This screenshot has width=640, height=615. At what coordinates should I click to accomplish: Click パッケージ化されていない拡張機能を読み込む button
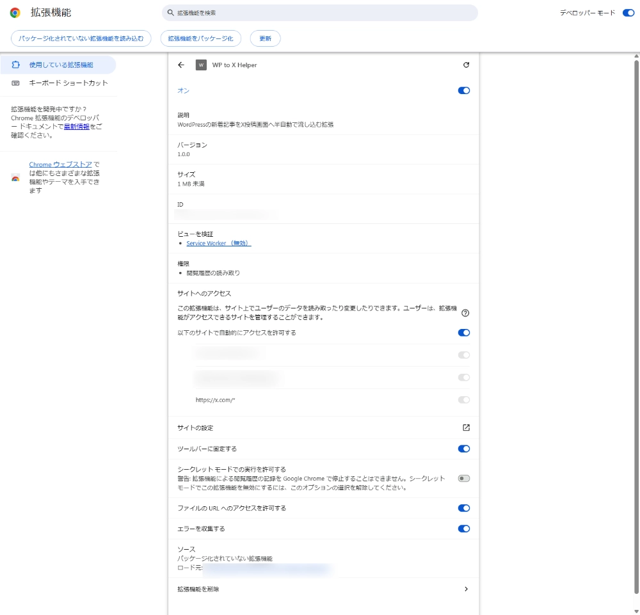81,38
